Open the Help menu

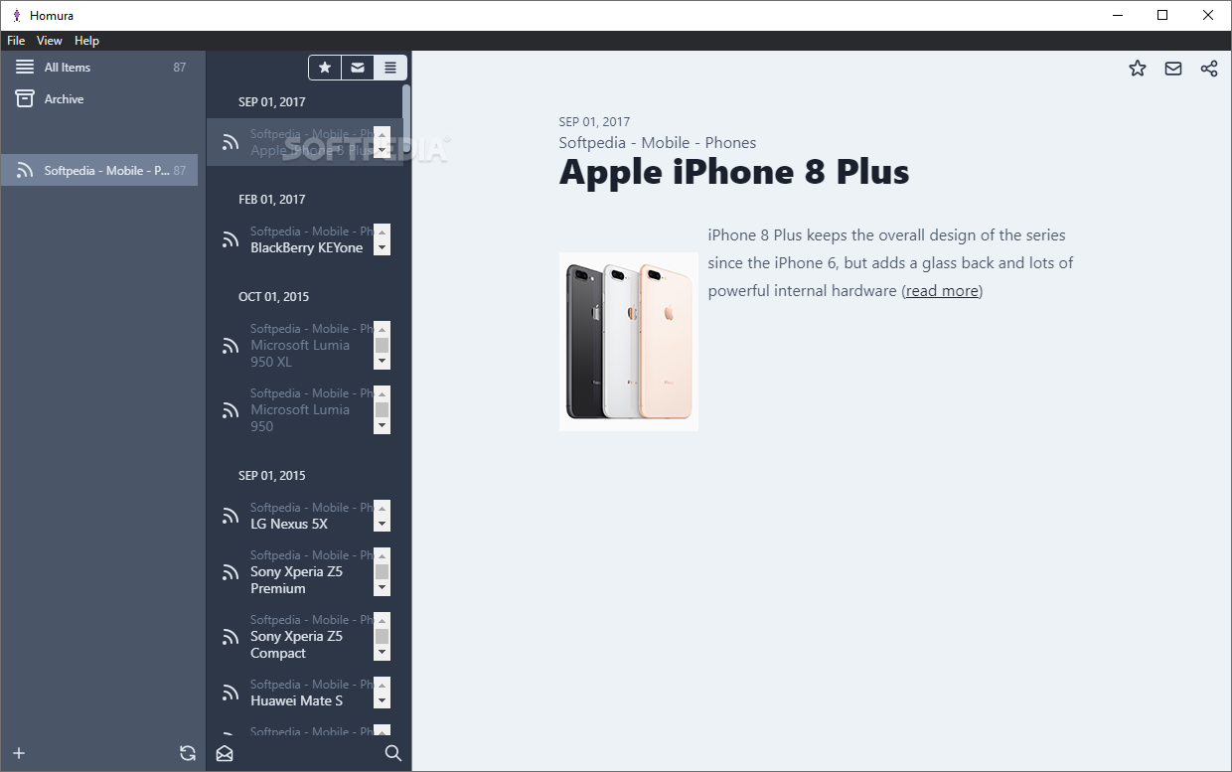click(x=87, y=41)
